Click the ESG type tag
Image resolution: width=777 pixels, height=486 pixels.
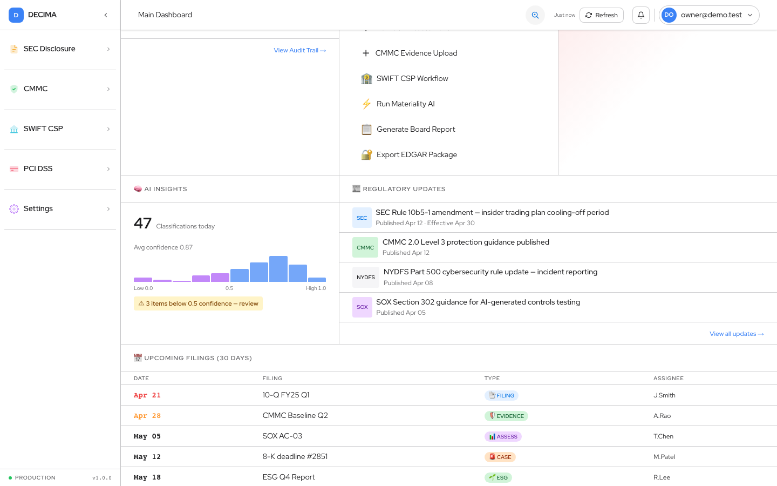click(498, 477)
